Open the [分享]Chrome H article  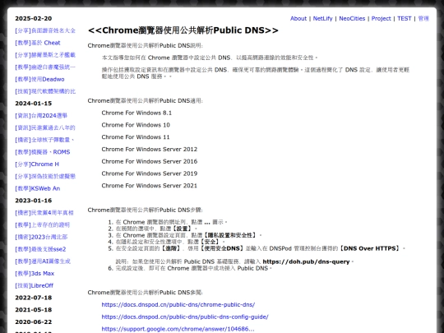(x=37, y=164)
